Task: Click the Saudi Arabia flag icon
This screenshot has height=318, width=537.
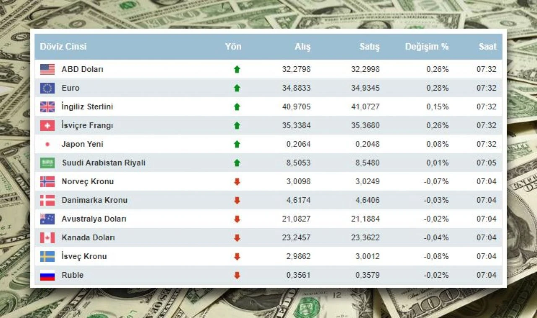Action: (x=48, y=163)
